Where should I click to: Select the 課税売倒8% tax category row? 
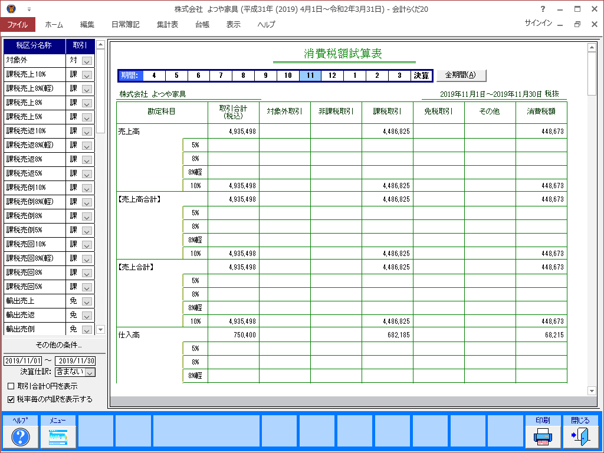point(35,216)
